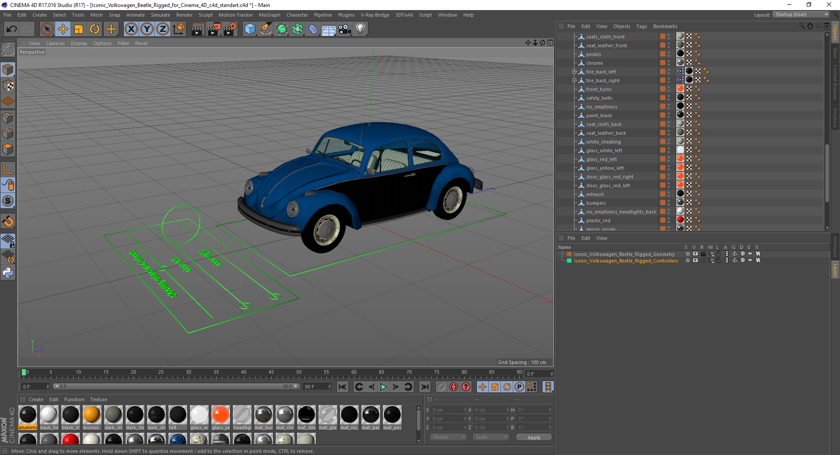
Task: Click the Object Manager vertical scrollbar
Action: 827,173
